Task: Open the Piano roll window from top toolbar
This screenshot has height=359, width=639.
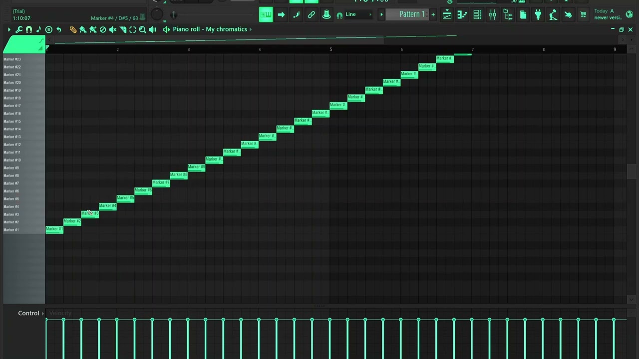Action: [x=462, y=15]
